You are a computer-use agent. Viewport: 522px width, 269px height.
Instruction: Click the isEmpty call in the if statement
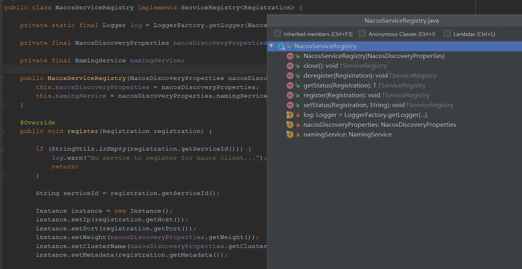112,149
